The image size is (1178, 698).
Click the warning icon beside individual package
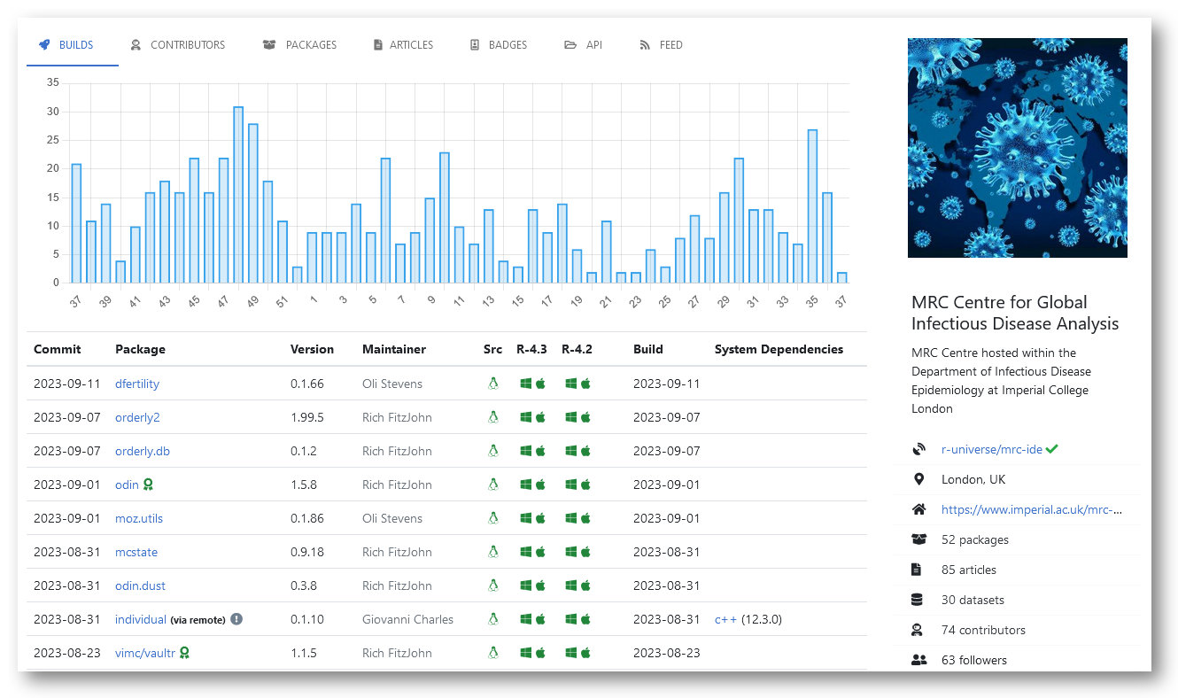tap(236, 619)
